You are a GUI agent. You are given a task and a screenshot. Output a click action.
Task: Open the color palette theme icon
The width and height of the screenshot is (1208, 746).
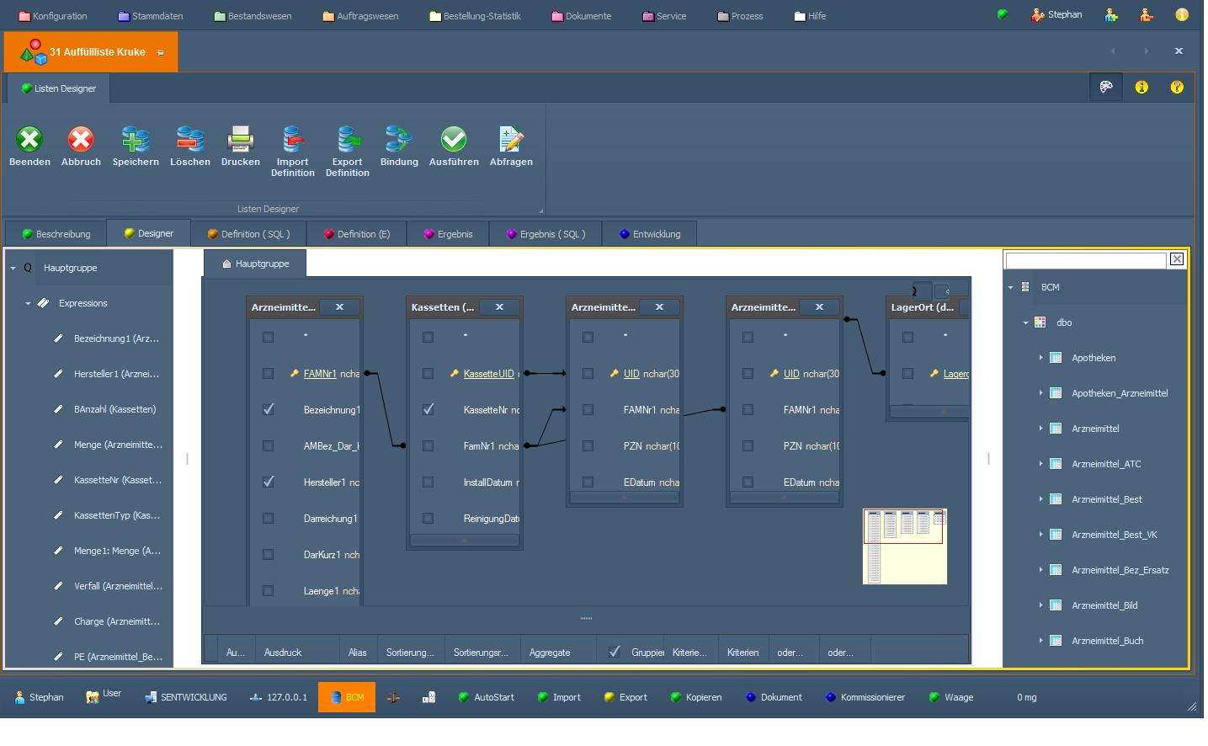pos(1106,87)
